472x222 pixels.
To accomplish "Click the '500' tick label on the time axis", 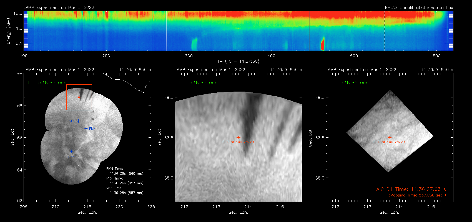I will tap(354, 56).
